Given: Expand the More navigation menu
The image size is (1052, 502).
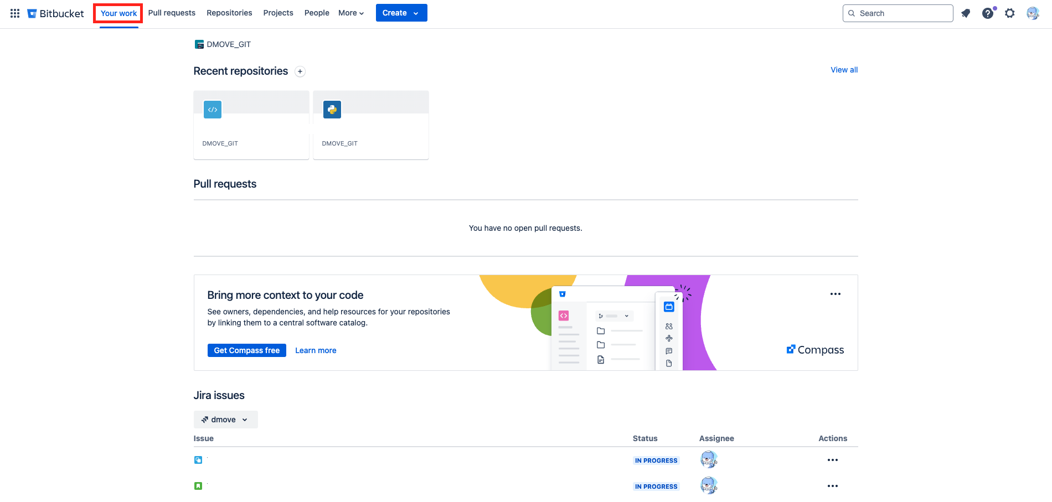Looking at the screenshot, I should point(351,13).
